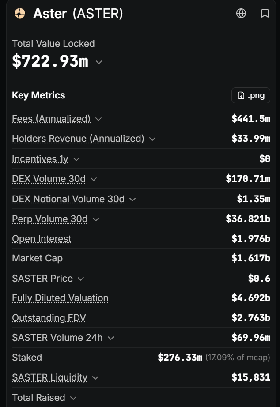Image resolution: width=280 pixels, height=407 pixels.
Task: Click the Fully Diluted Valuation label
Action: 60,298
